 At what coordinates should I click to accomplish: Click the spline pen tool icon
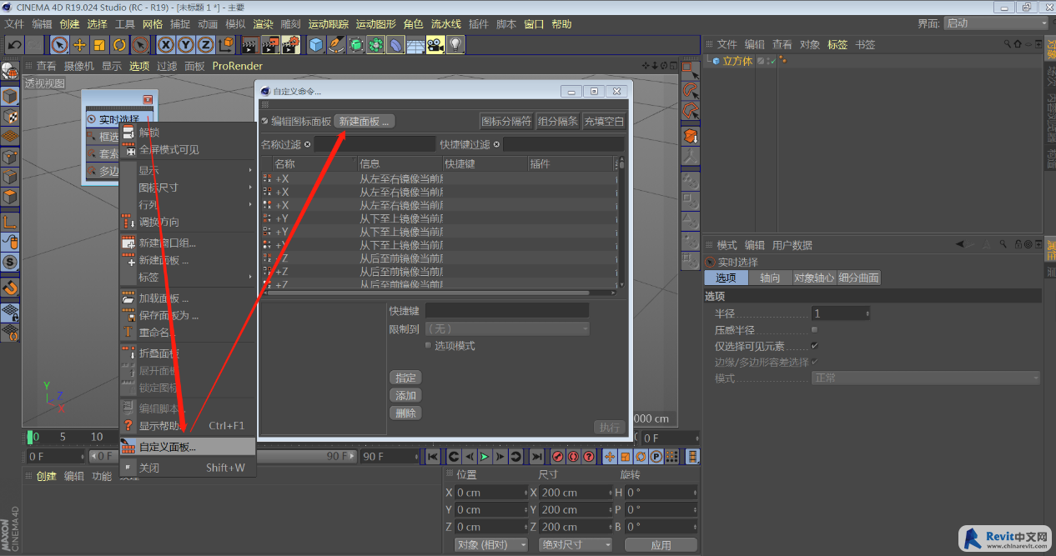336,44
